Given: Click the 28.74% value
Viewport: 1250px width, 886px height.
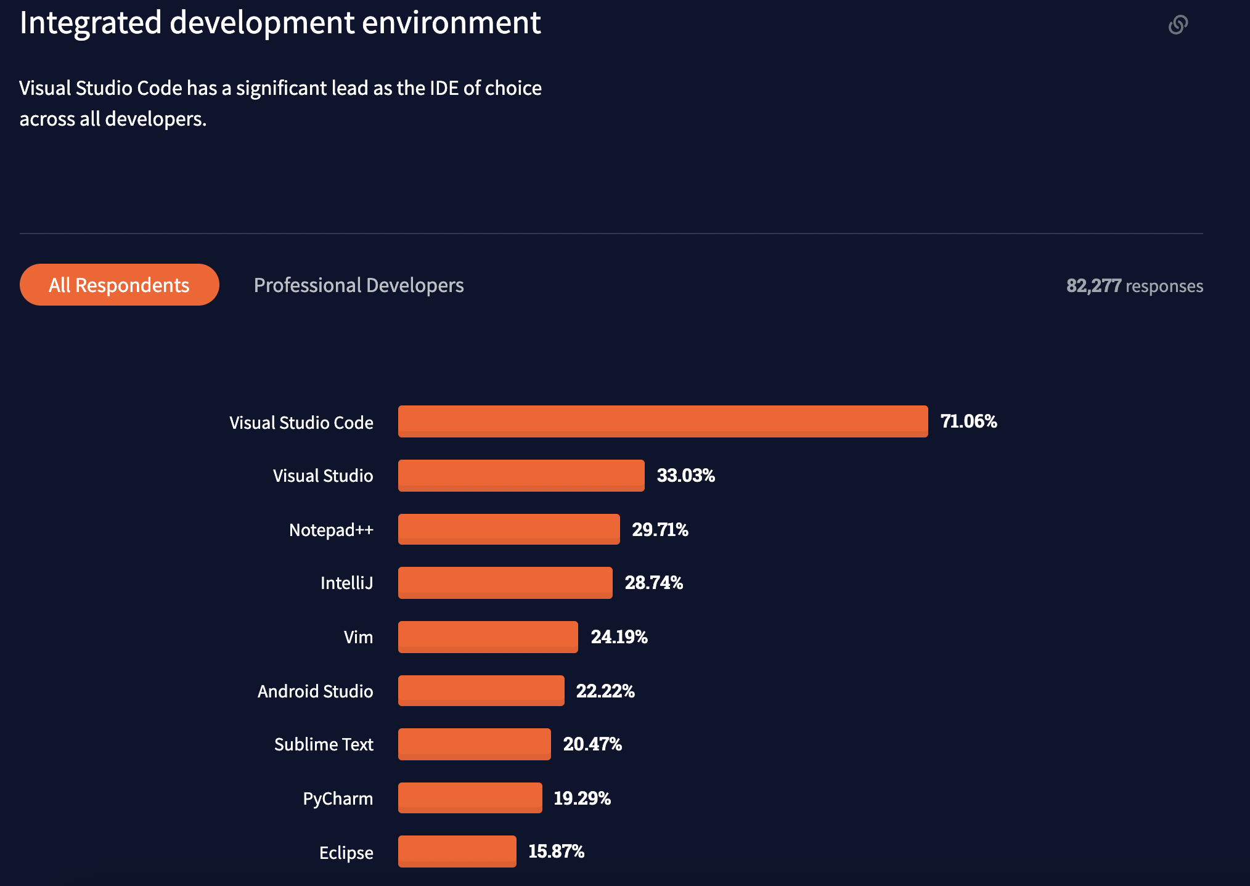Looking at the screenshot, I should click(x=653, y=583).
